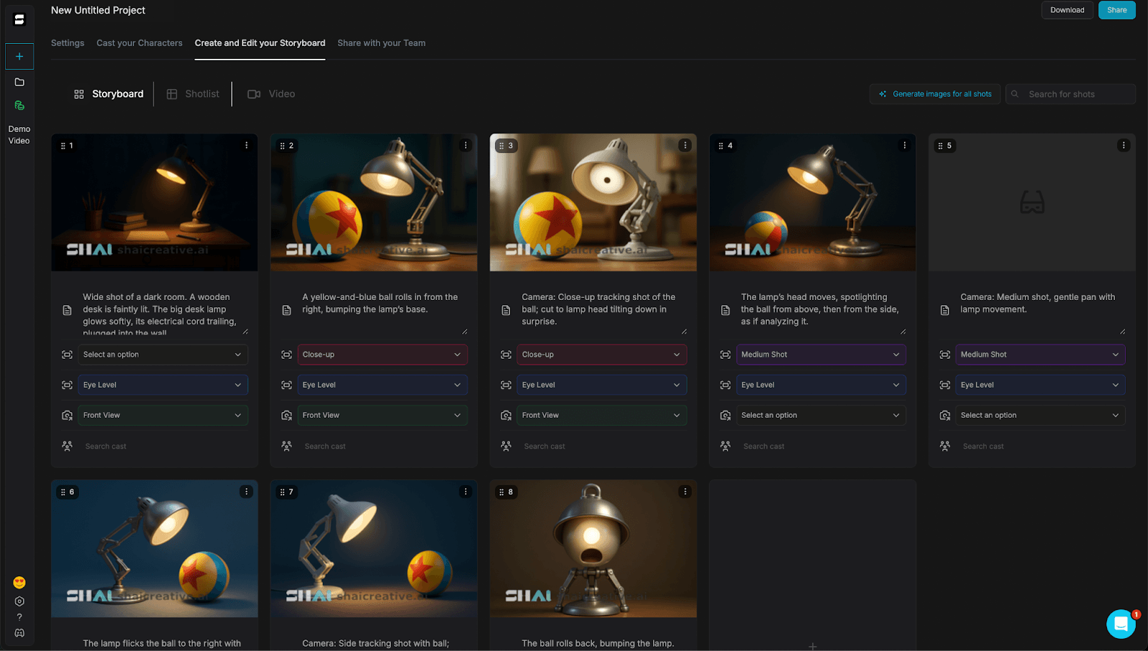Switch to the Video view
The image size is (1148, 651).
point(271,94)
